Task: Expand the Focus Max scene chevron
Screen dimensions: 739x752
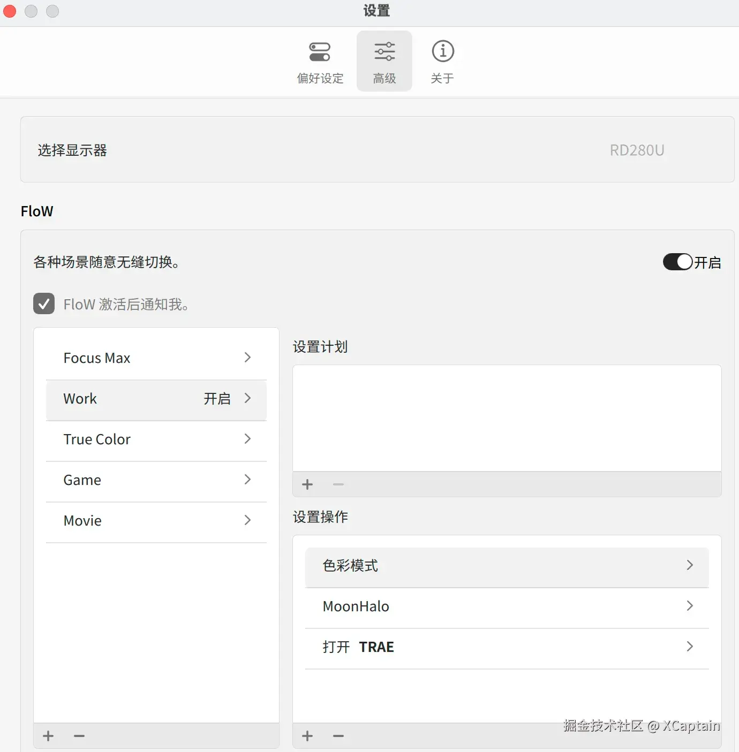Action: coord(247,358)
